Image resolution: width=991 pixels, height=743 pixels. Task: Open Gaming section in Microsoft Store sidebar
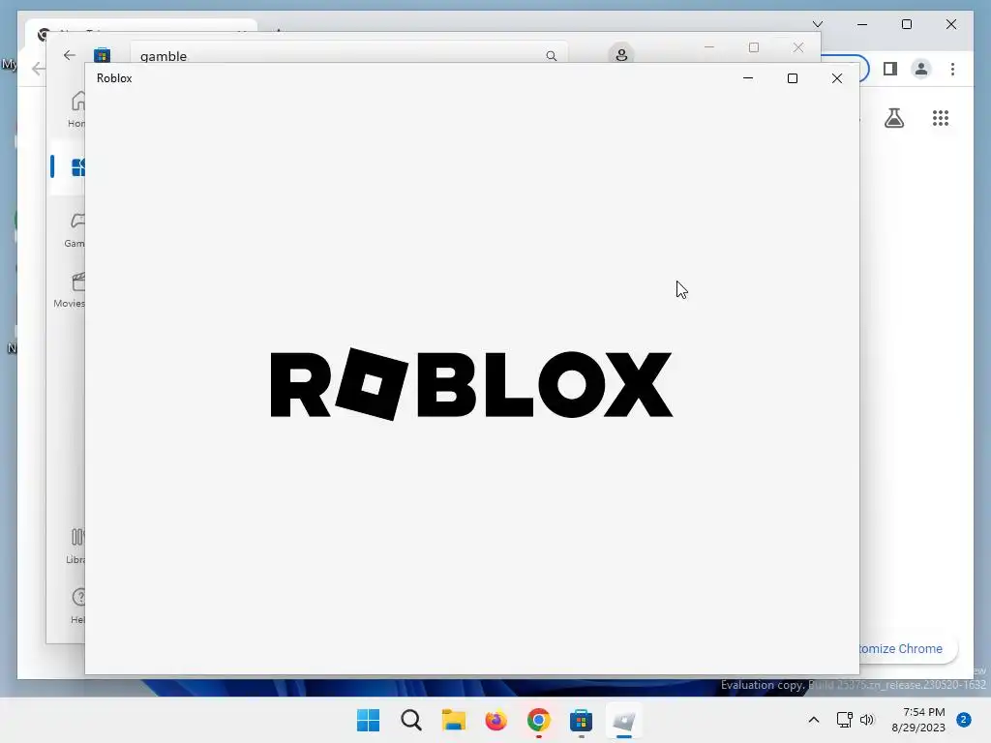(76, 229)
